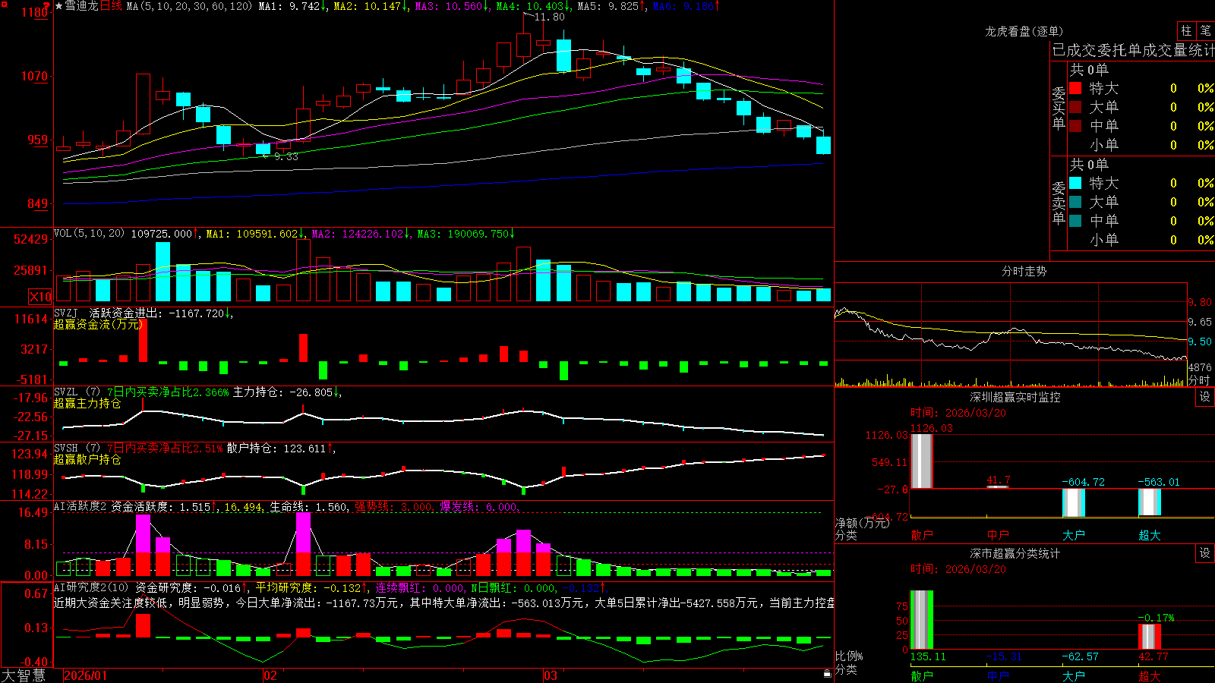Click the cyan 特大 sell order swatch

coord(1075,183)
